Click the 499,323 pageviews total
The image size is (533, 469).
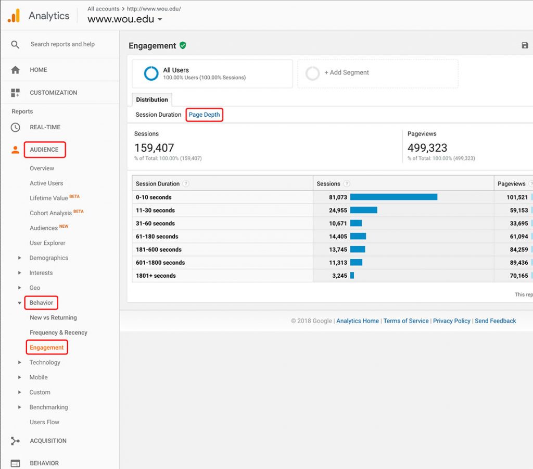pyautogui.click(x=427, y=147)
